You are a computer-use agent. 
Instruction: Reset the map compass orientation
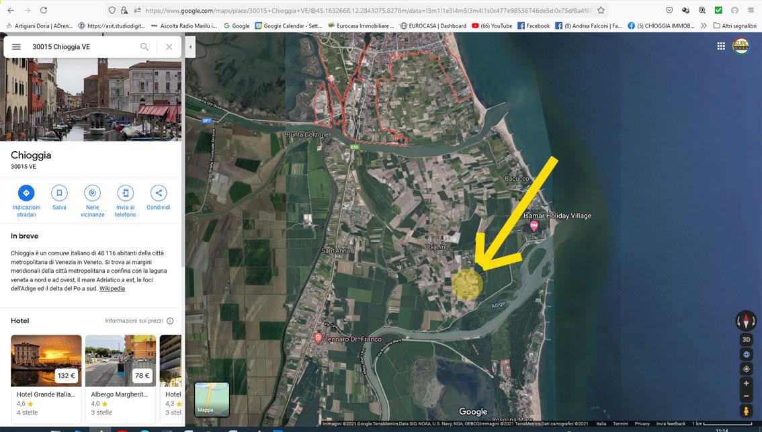pos(746,320)
